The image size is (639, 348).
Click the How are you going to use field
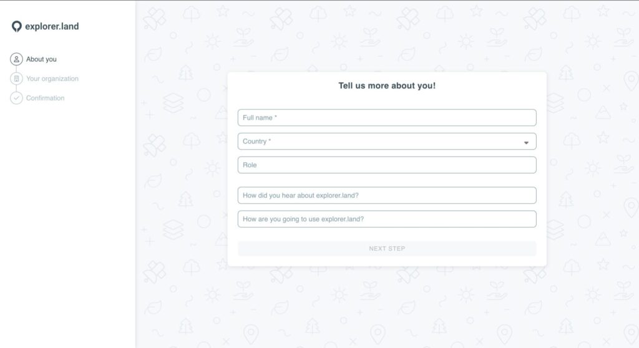387,219
